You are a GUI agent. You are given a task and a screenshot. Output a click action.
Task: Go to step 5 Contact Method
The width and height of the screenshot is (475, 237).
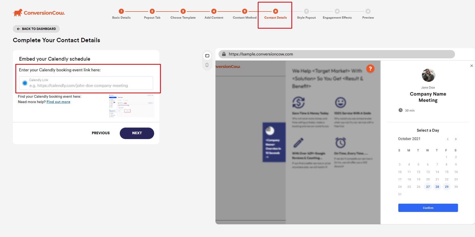click(245, 14)
